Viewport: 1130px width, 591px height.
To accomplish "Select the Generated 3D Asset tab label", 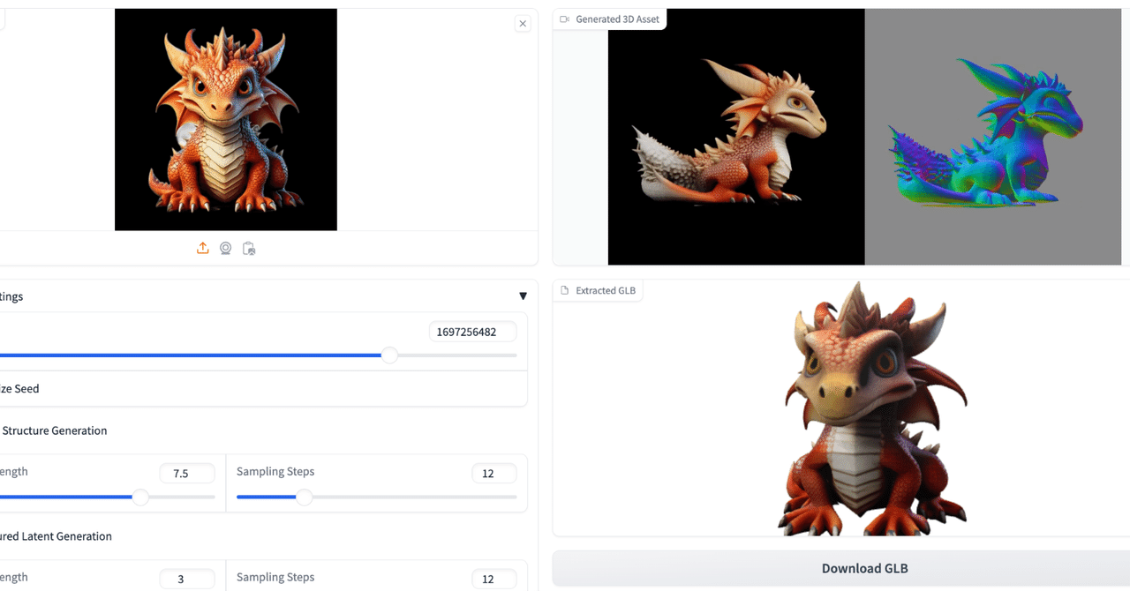I will (615, 18).
